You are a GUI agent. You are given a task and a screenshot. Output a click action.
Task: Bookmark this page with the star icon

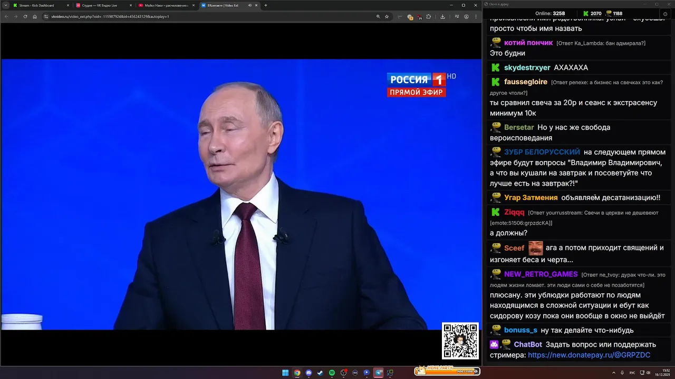(x=387, y=16)
